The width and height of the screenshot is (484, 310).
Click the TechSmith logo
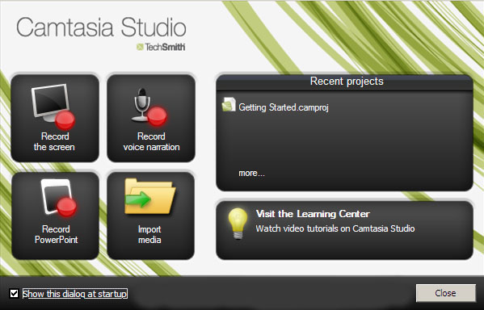pos(161,47)
